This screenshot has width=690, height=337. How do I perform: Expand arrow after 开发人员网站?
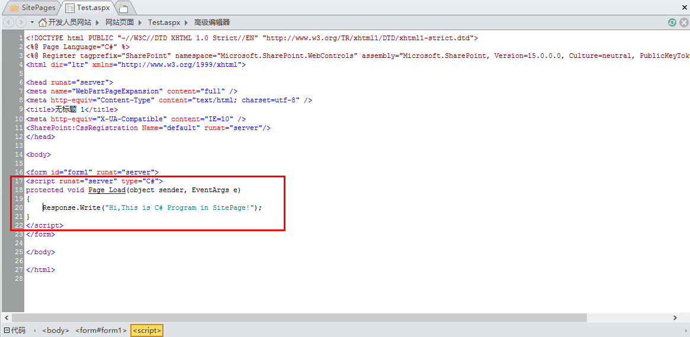[98, 22]
